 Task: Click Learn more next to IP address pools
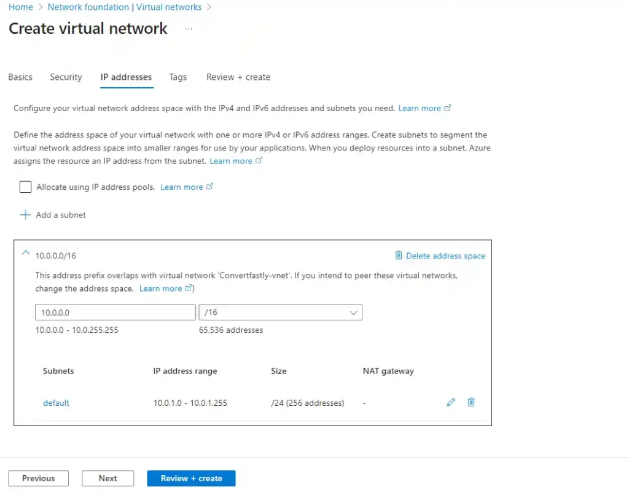(182, 187)
